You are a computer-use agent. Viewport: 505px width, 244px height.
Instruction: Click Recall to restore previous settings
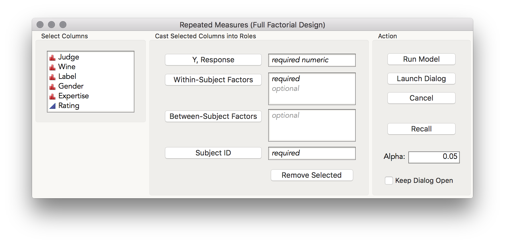(421, 129)
